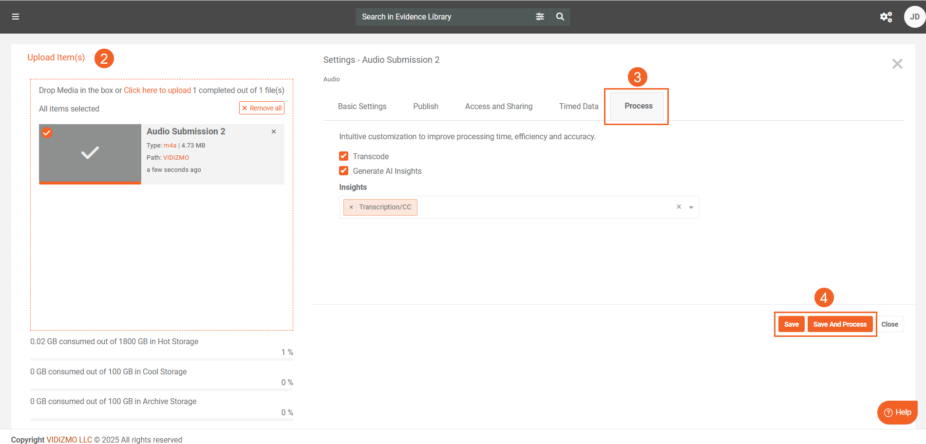Screen dimensions: 926x444
Task: Click the Save And Process button
Action: coord(839,324)
